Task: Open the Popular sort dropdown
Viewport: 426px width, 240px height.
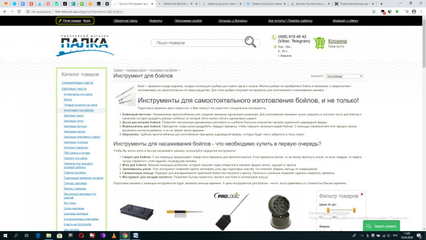Action: coord(344,76)
